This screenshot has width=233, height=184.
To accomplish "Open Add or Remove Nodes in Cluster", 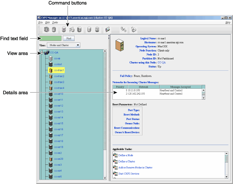I will tap(135, 168).
